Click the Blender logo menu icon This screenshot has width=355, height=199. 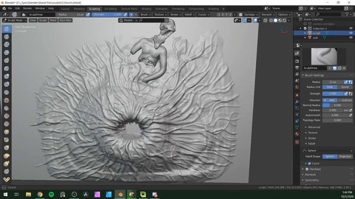4,9
